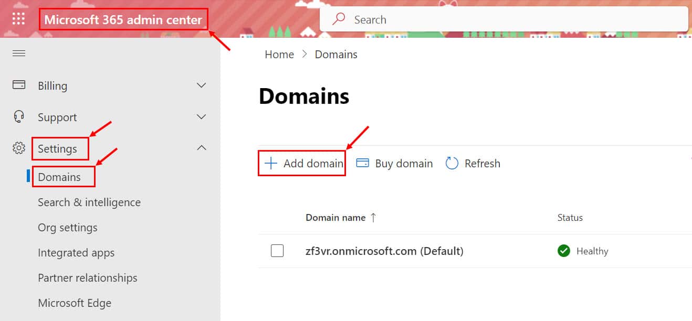Viewport: 692px width, 321px height.
Task: Collapse navigation with the hamburger menu icon
Action: [x=19, y=53]
